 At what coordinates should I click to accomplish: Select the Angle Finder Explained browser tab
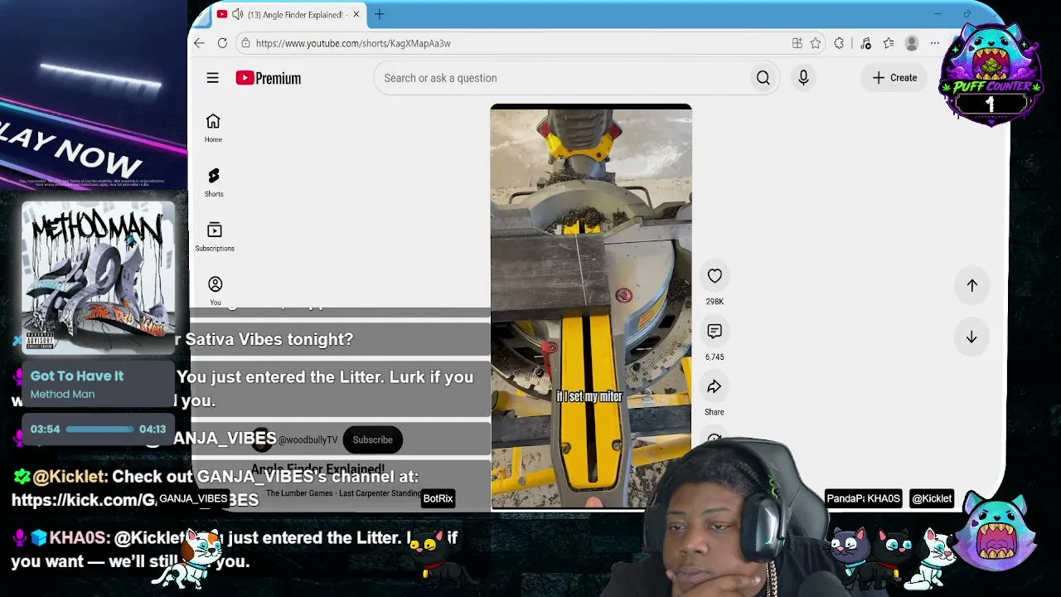(x=288, y=14)
